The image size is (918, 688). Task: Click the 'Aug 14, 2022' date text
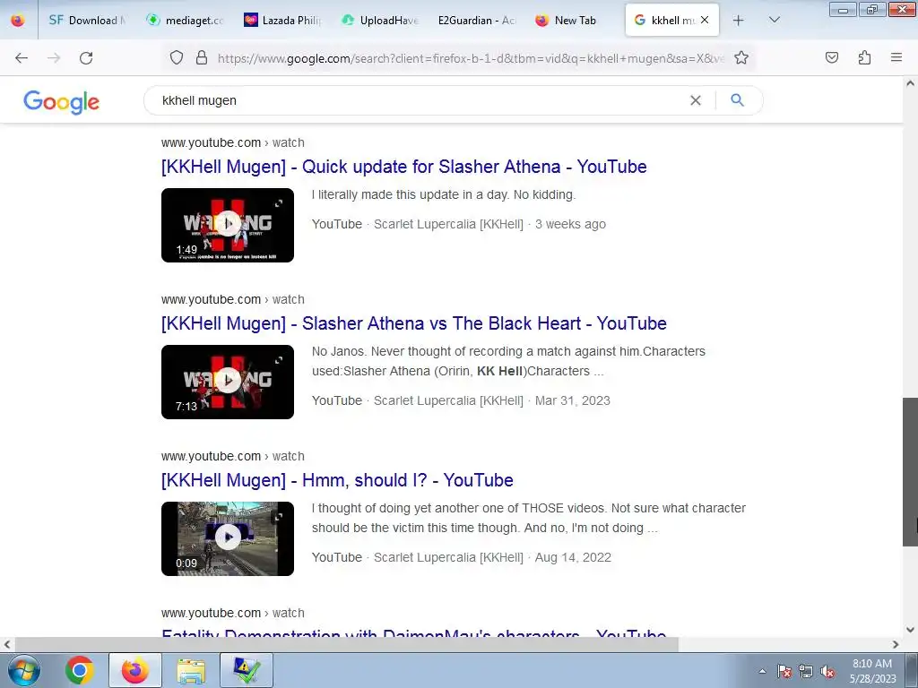(x=573, y=557)
